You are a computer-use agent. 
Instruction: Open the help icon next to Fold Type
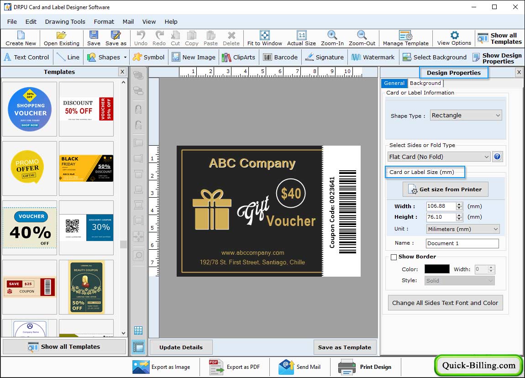click(x=497, y=156)
